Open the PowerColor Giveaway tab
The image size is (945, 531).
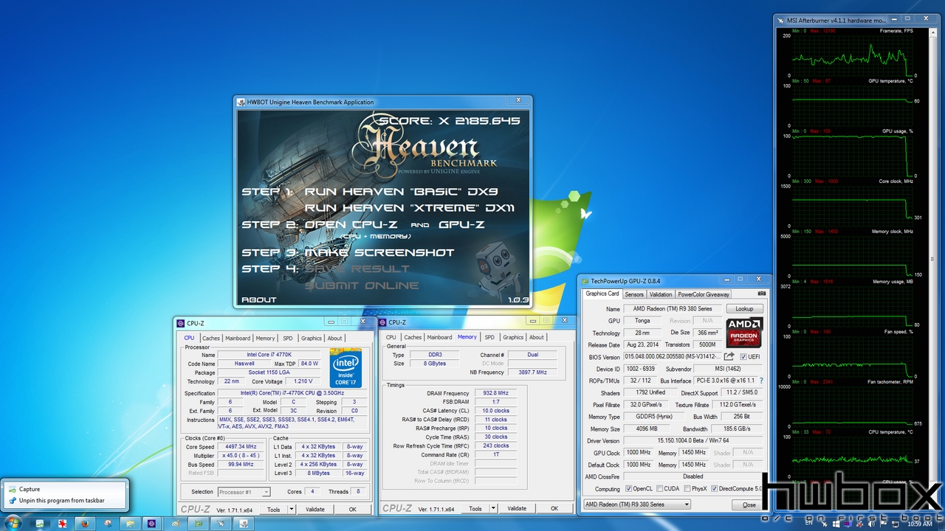pyautogui.click(x=704, y=294)
